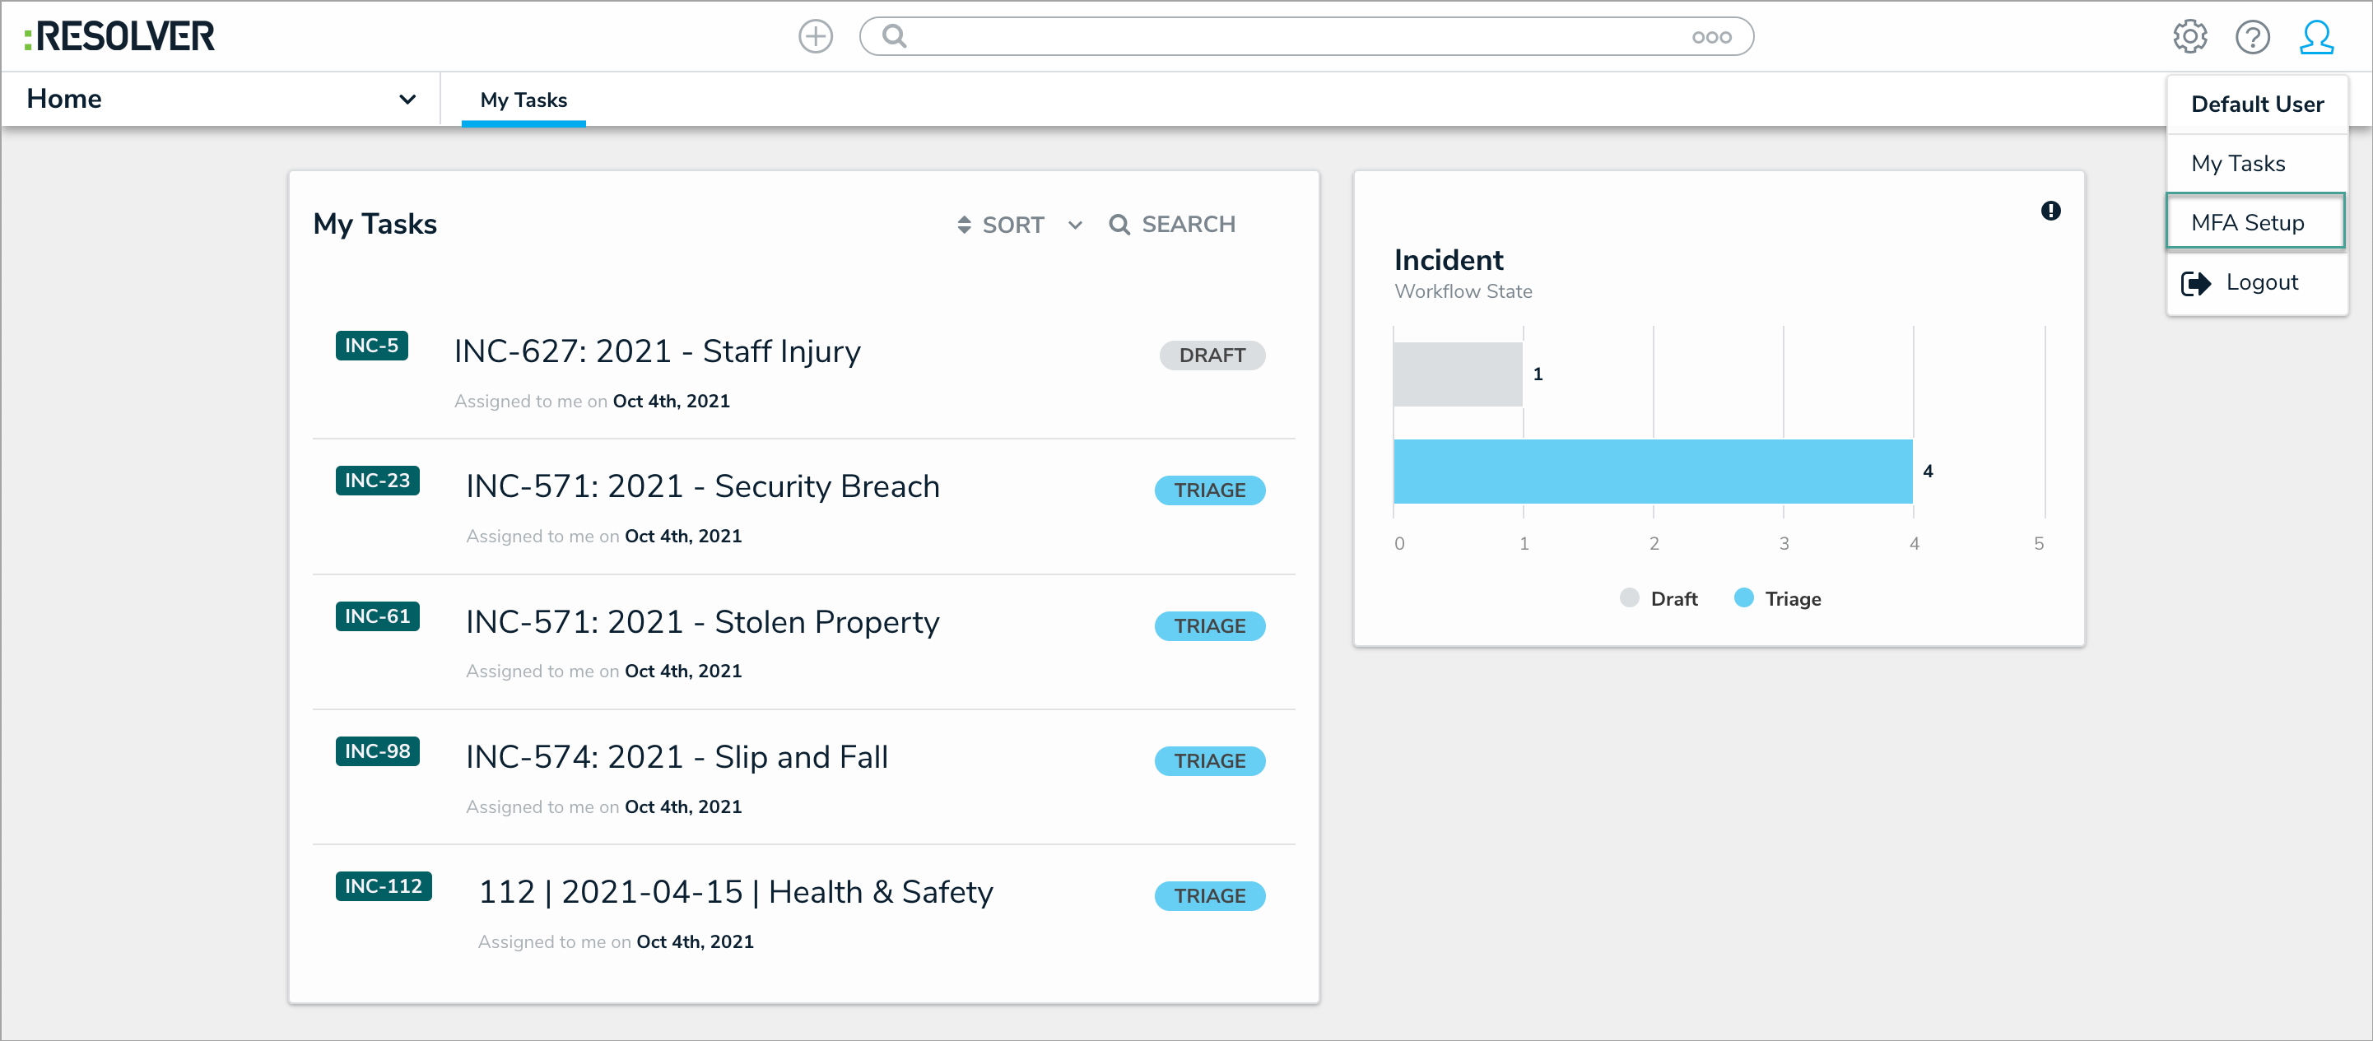Click the magnifier inside the top search bar
Image resolution: width=2373 pixels, height=1041 pixels.
[x=895, y=36]
